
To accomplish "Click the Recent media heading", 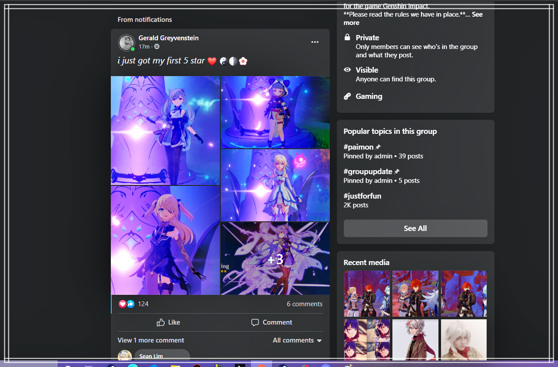I will pos(367,262).
